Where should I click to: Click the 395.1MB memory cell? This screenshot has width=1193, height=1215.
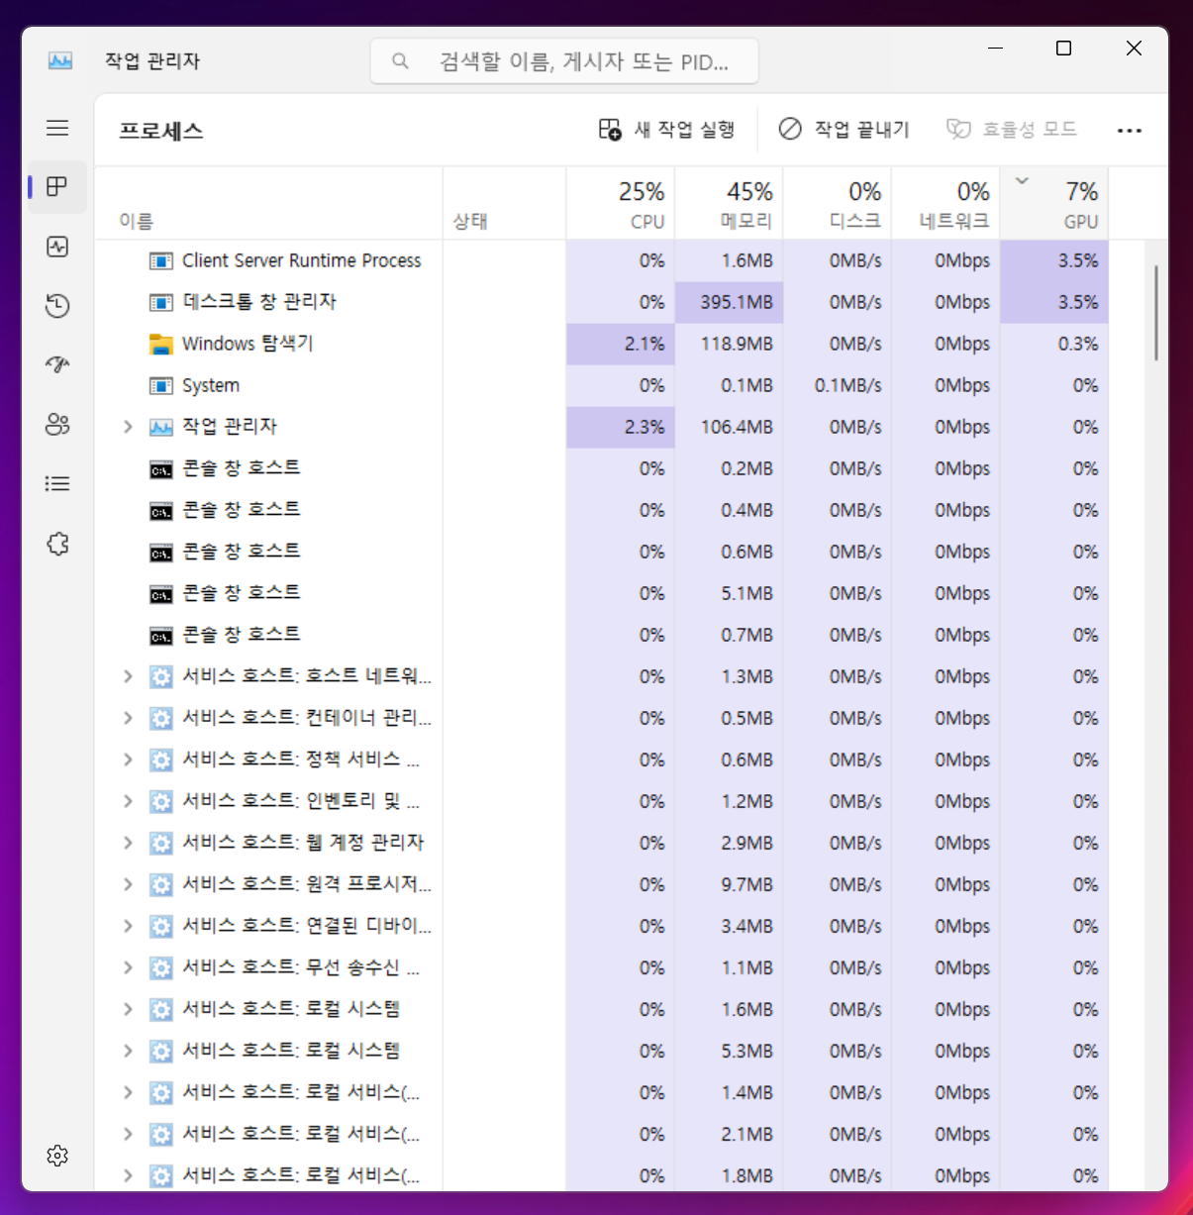click(x=729, y=302)
